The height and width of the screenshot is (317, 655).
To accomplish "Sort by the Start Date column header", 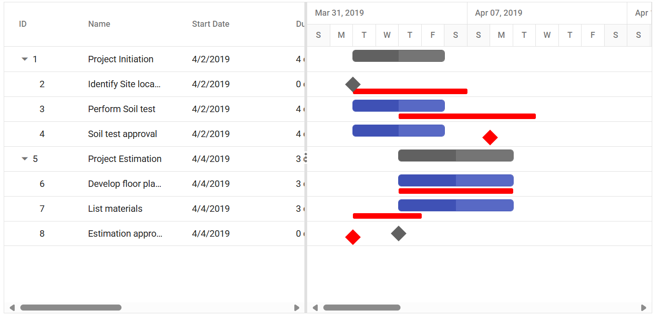I will click(211, 24).
